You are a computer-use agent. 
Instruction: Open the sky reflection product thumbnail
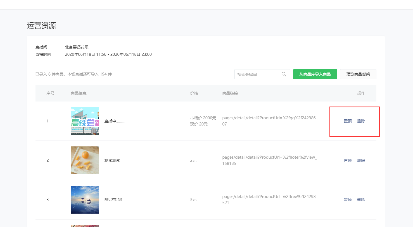pyautogui.click(x=85, y=200)
